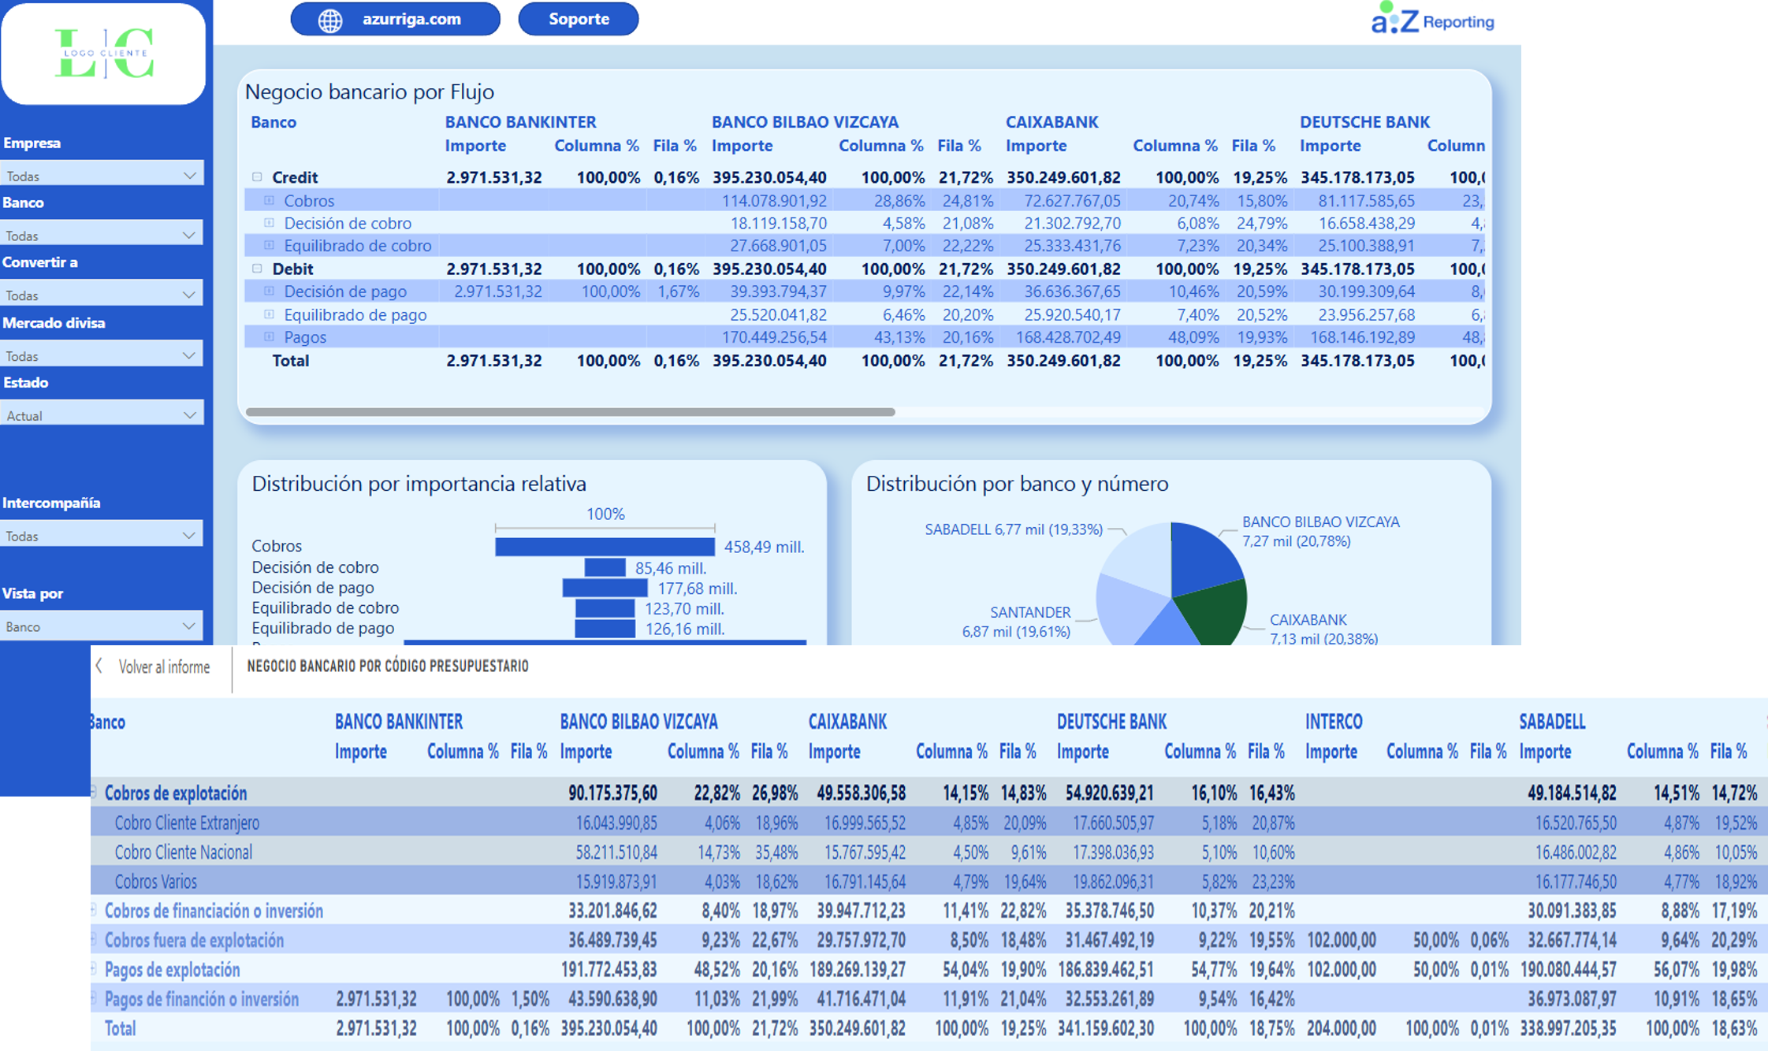Open the Soporte button
The width and height of the screenshot is (1768, 1051).
pyautogui.click(x=578, y=19)
